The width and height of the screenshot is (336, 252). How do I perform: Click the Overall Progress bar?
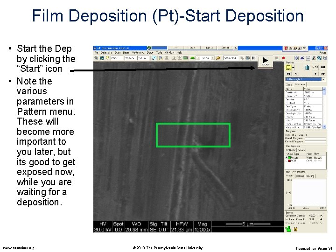[315, 139]
